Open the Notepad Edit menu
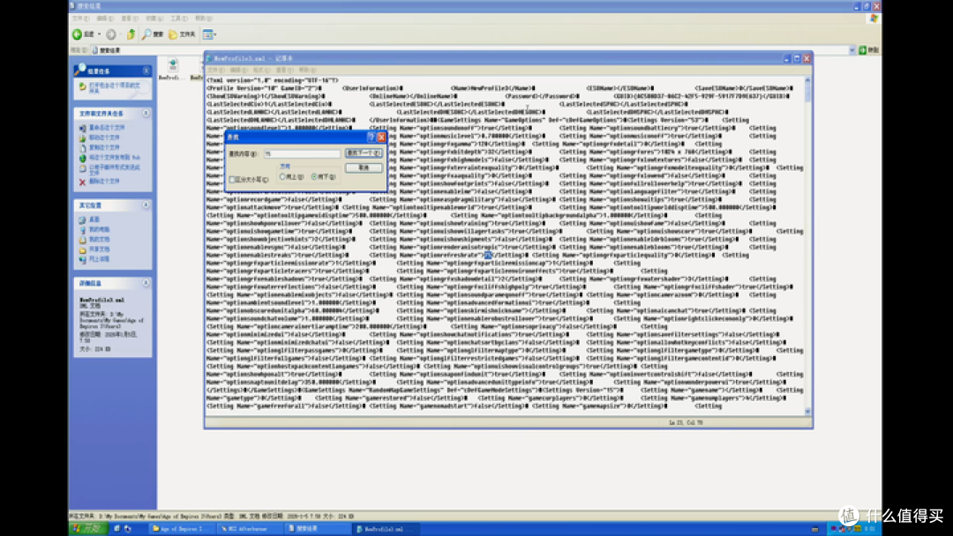This screenshot has height=536, width=953. (238, 70)
